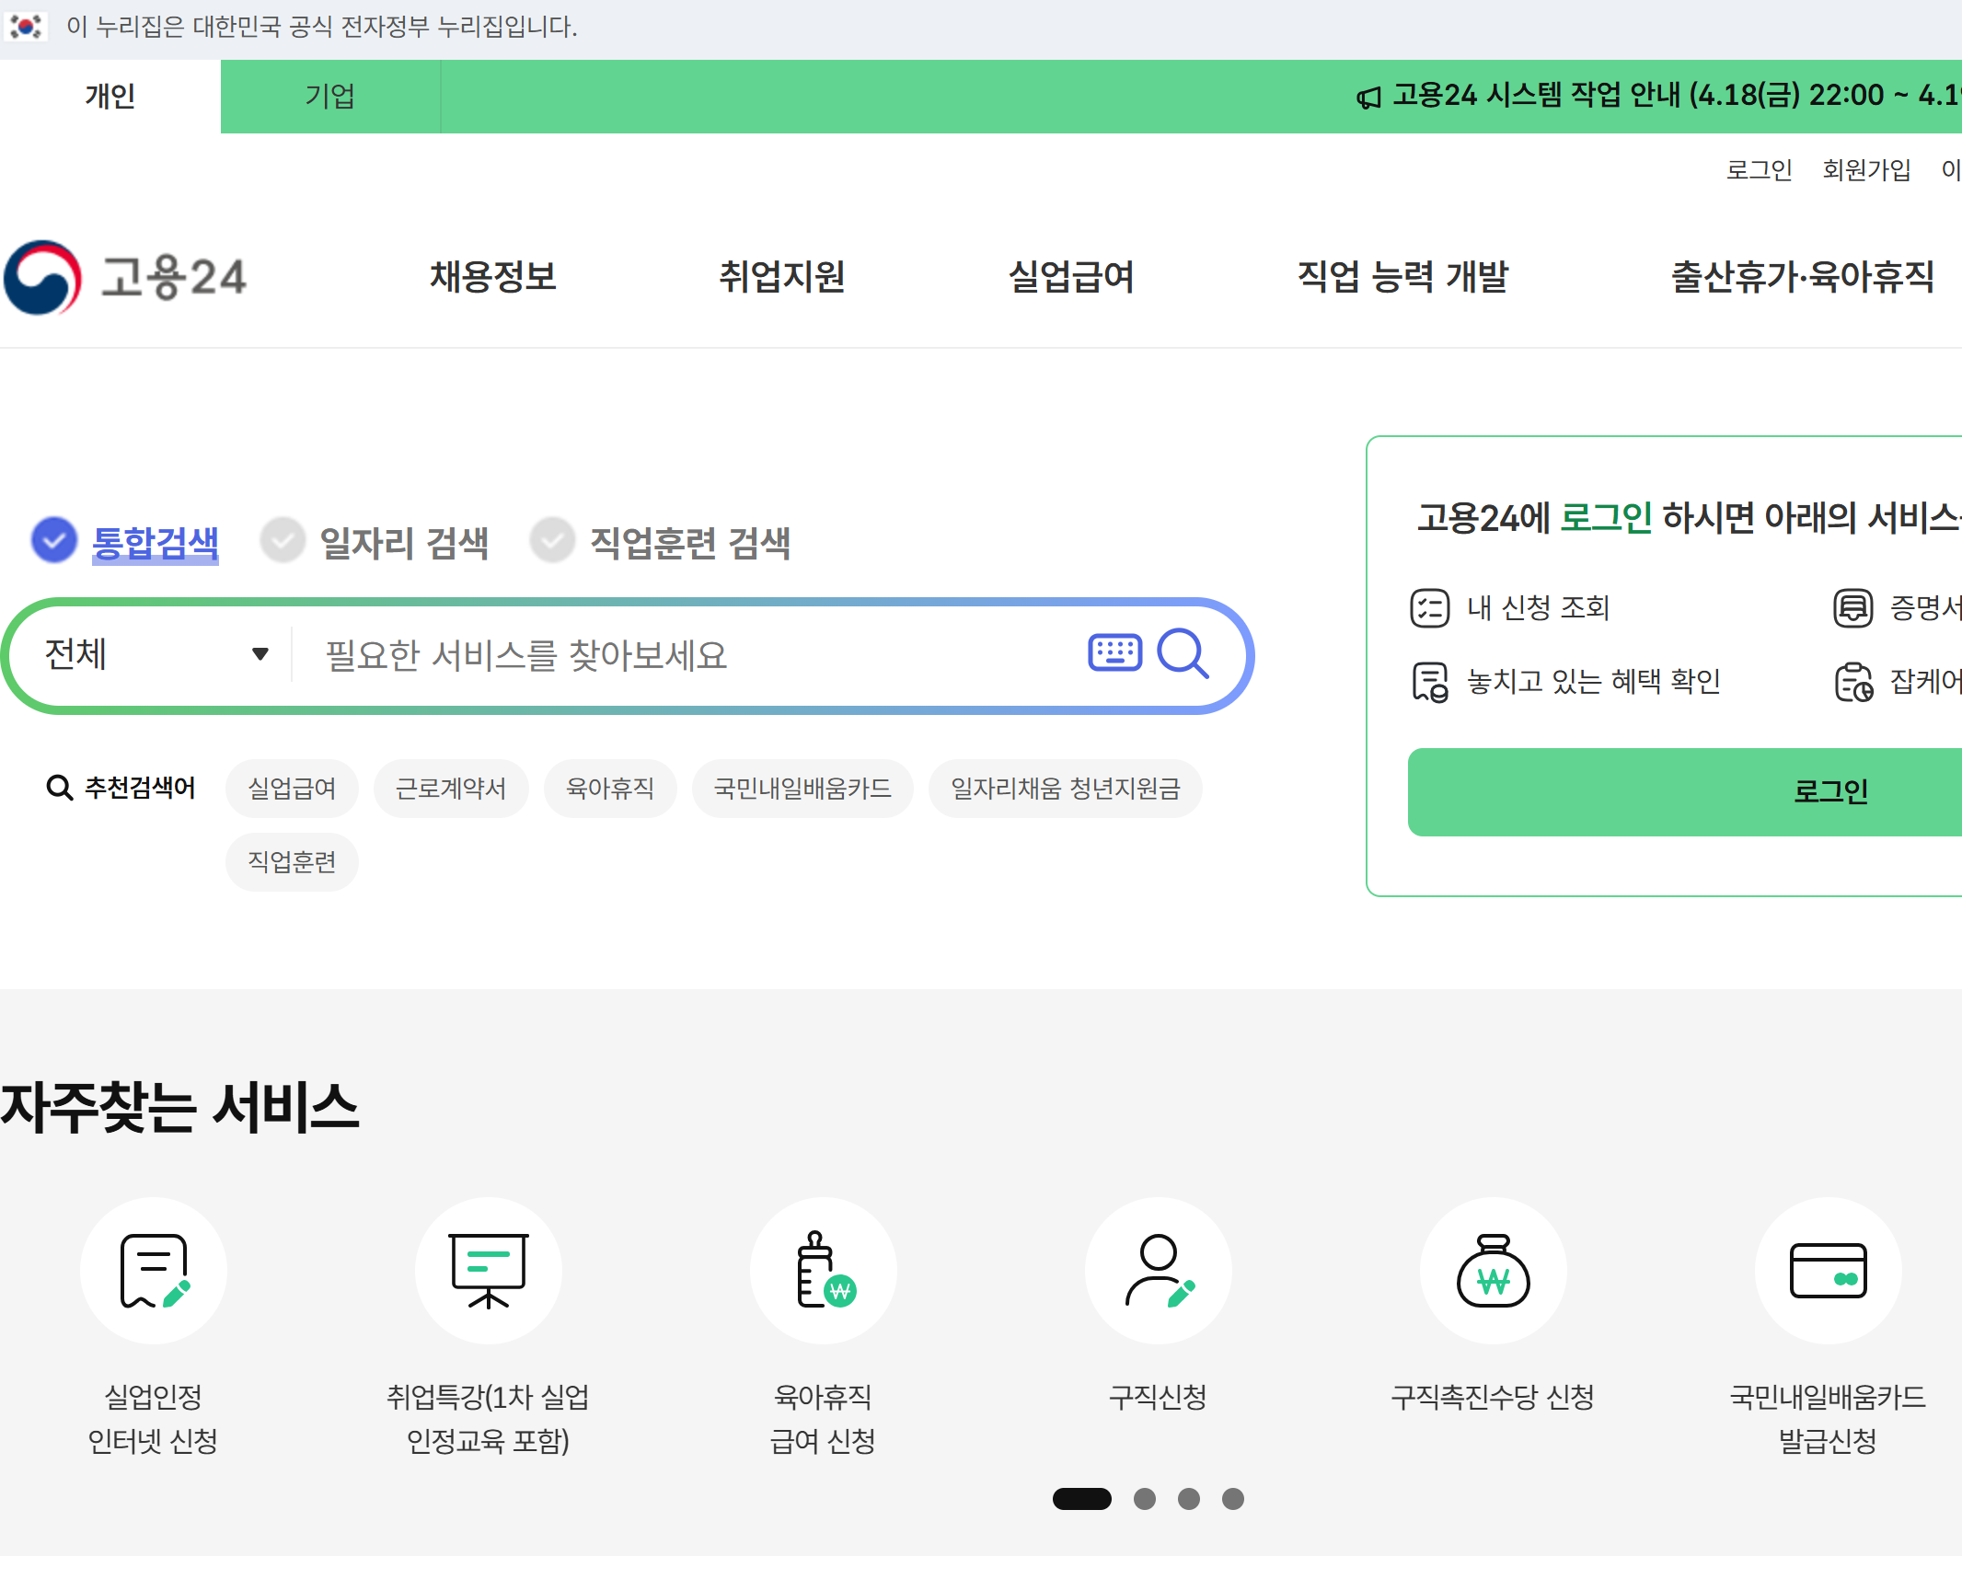Image resolution: width=1962 pixels, height=1579 pixels.
Task: Select the 통합검색 radio option
Action: point(54,540)
